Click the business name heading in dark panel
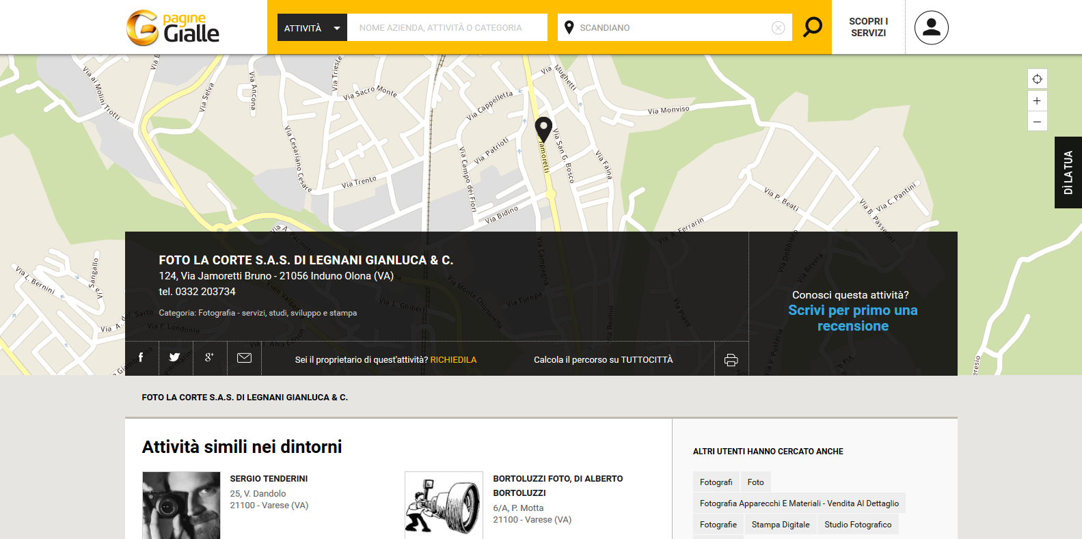 click(x=306, y=260)
